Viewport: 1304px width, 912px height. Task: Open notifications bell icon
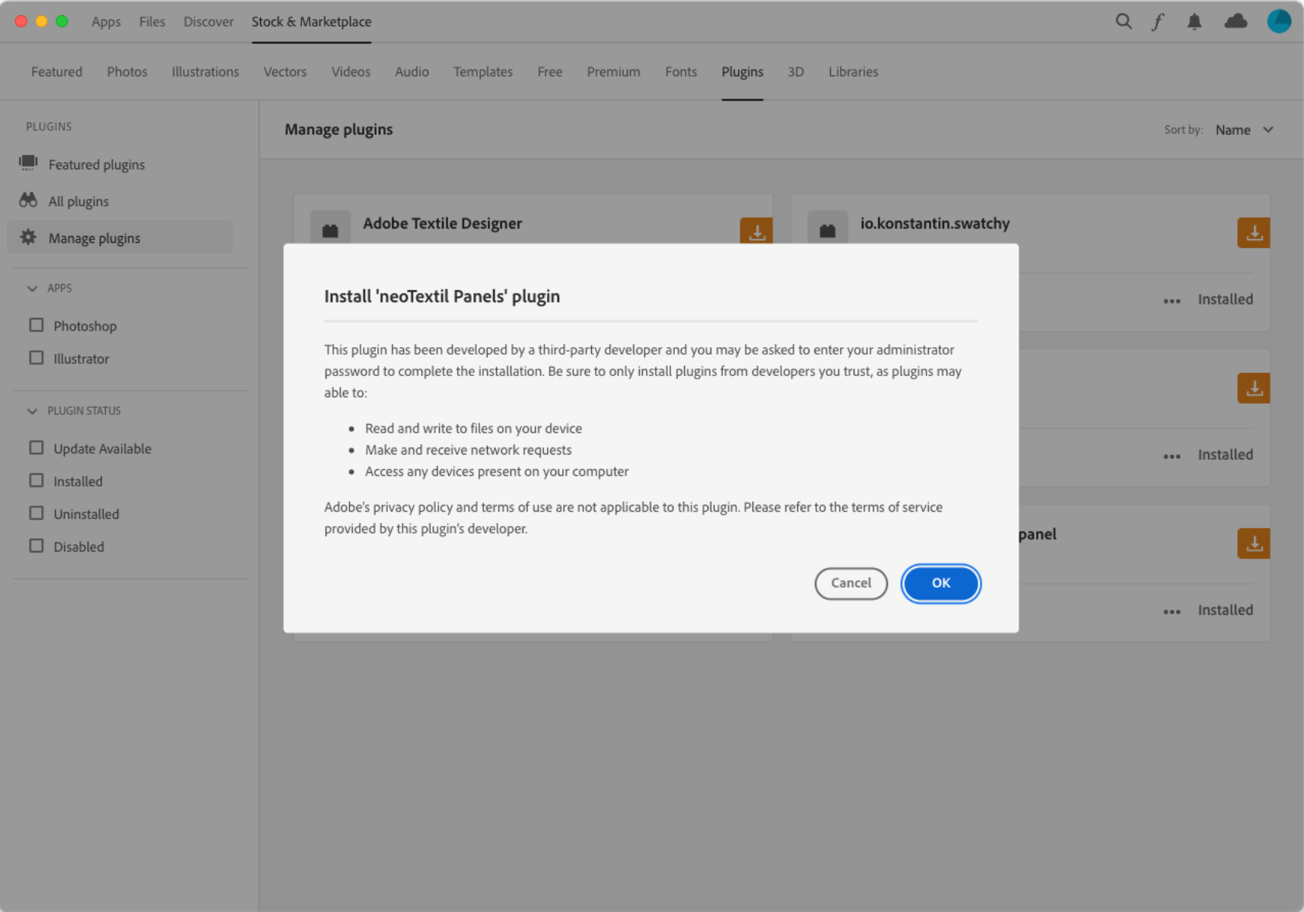pyautogui.click(x=1194, y=21)
